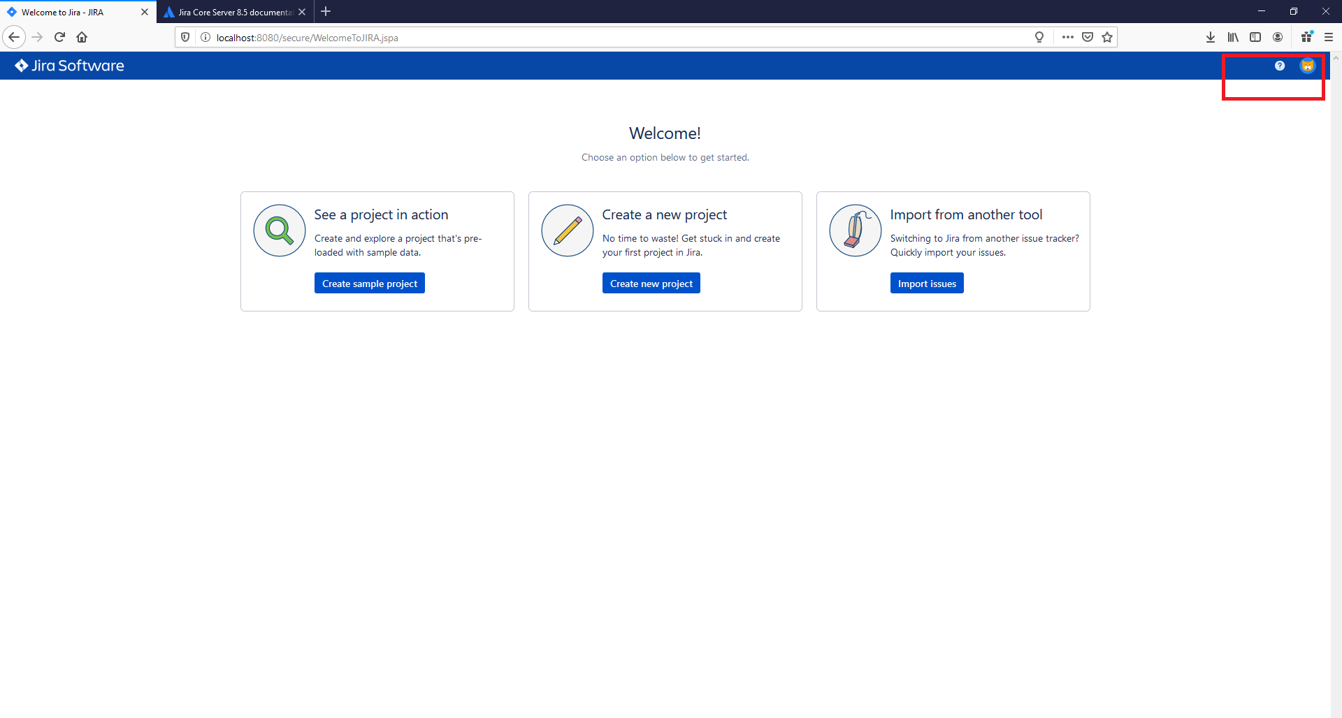Open the Firefox hamburger menu

point(1329,37)
